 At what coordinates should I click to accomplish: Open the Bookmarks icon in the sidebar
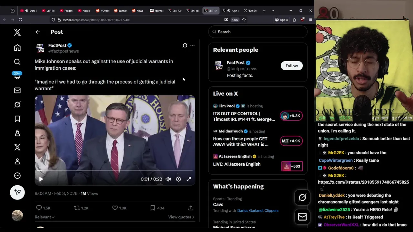tap(17, 119)
